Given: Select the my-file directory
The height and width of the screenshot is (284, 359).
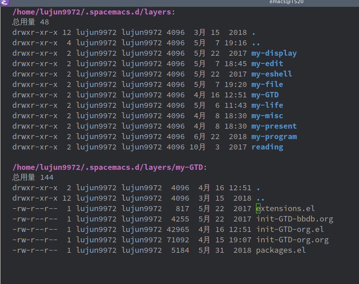Looking at the screenshot, I should (x=267, y=85).
